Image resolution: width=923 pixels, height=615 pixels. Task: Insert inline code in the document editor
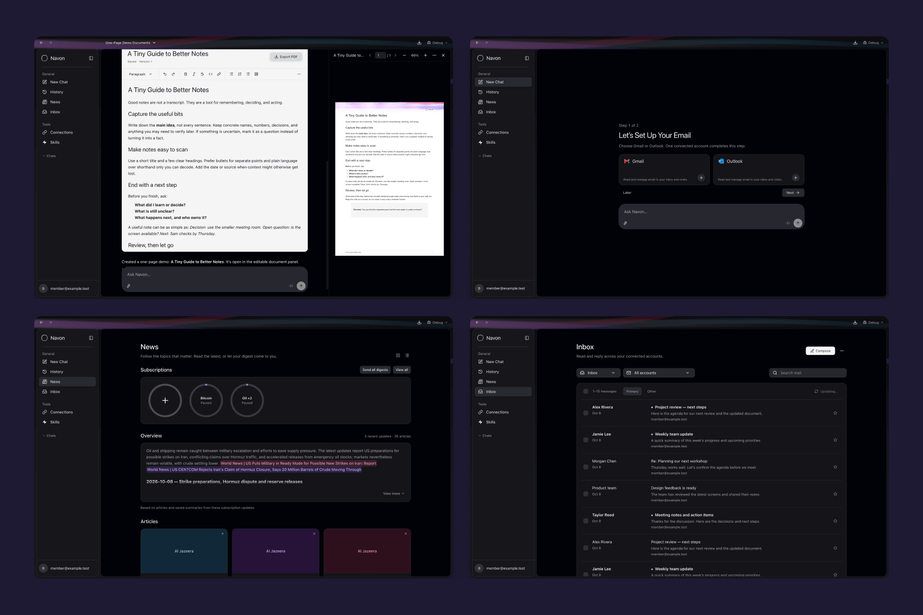coord(210,74)
